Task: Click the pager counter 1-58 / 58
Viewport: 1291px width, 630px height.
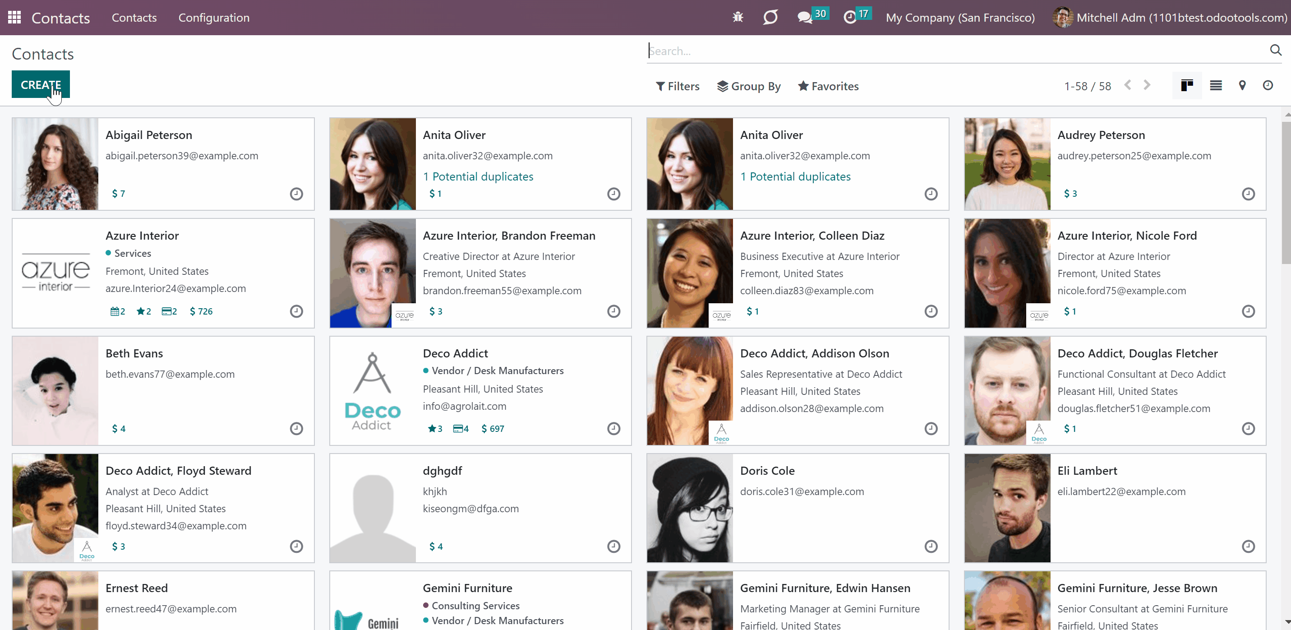Action: [1088, 86]
